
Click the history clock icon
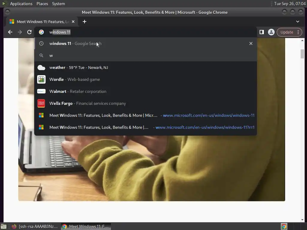pos(41,43)
